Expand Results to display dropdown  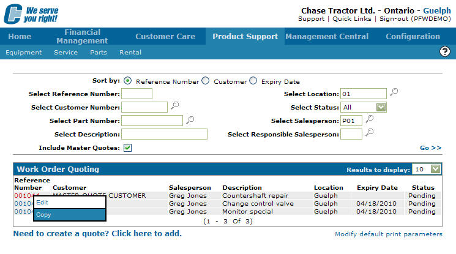click(435, 169)
